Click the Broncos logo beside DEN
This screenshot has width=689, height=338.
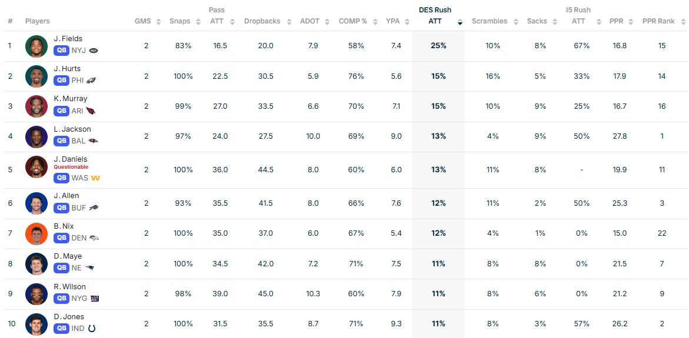[x=94, y=238]
